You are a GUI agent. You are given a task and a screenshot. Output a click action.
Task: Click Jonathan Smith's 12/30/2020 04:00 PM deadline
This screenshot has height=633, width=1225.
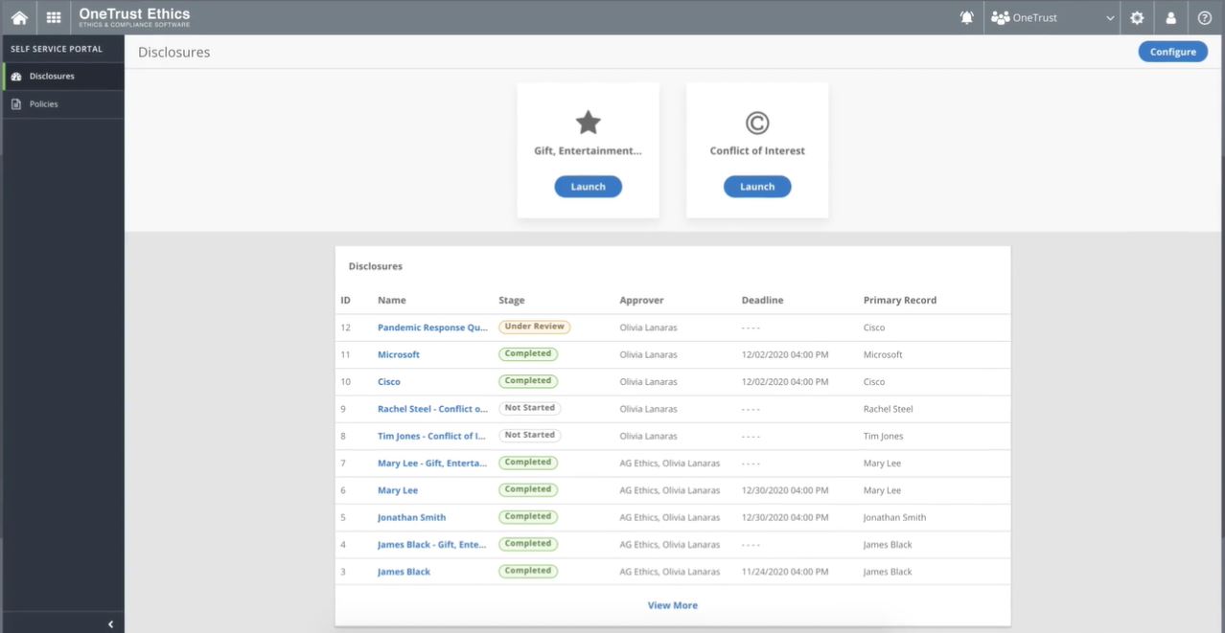tap(785, 517)
